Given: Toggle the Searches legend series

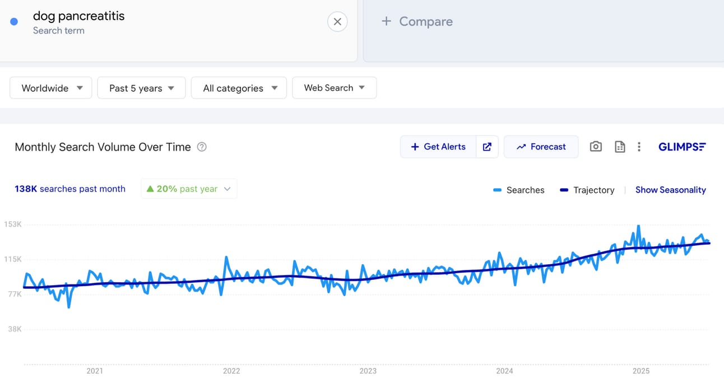Looking at the screenshot, I should click(x=519, y=190).
